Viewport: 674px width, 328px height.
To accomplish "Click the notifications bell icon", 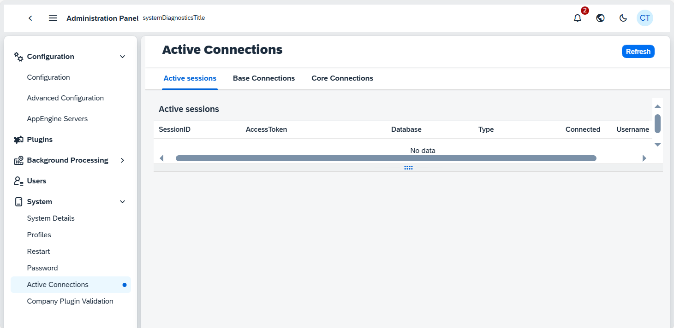I will [577, 18].
